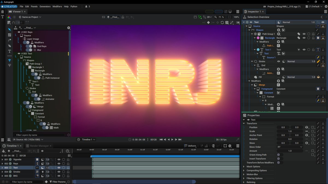The height and width of the screenshot is (184, 328).
Task: Select the Pen tool in viewer toolbar
Action: 10,46
